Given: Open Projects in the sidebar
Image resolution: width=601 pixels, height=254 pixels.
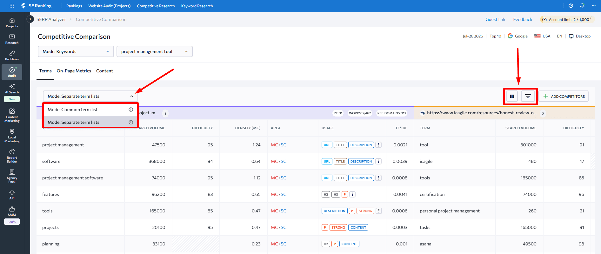Looking at the screenshot, I should coord(12,23).
